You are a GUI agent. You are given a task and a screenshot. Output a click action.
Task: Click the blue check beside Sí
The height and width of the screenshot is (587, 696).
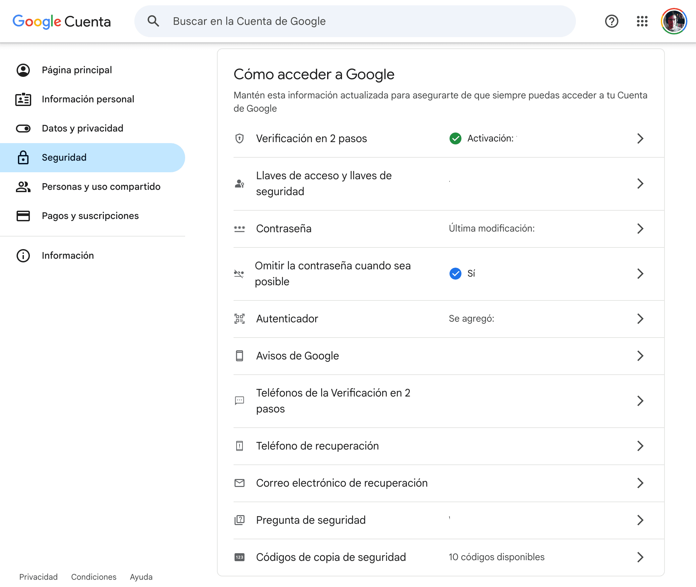pos(455,274)
